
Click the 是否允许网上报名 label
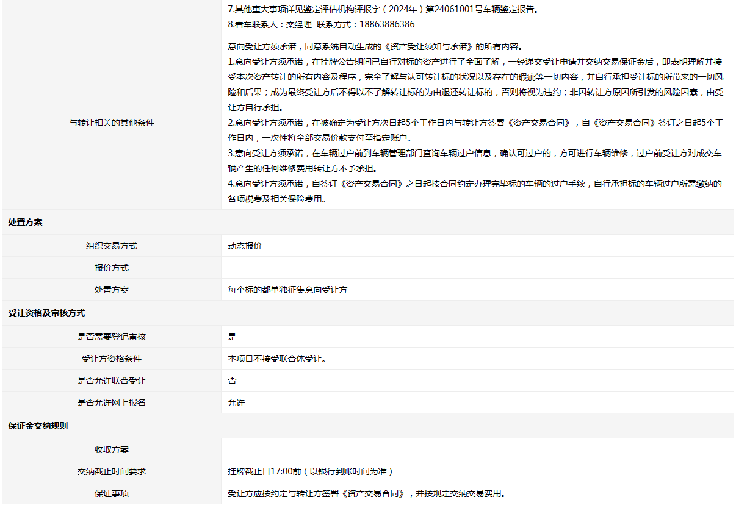[x=112, y=402]
